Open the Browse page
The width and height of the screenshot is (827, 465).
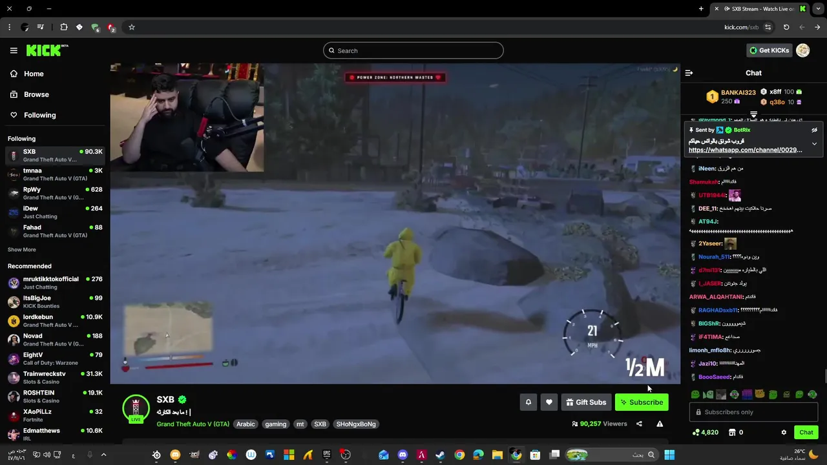pyautogui.click(x=30, y=94)
